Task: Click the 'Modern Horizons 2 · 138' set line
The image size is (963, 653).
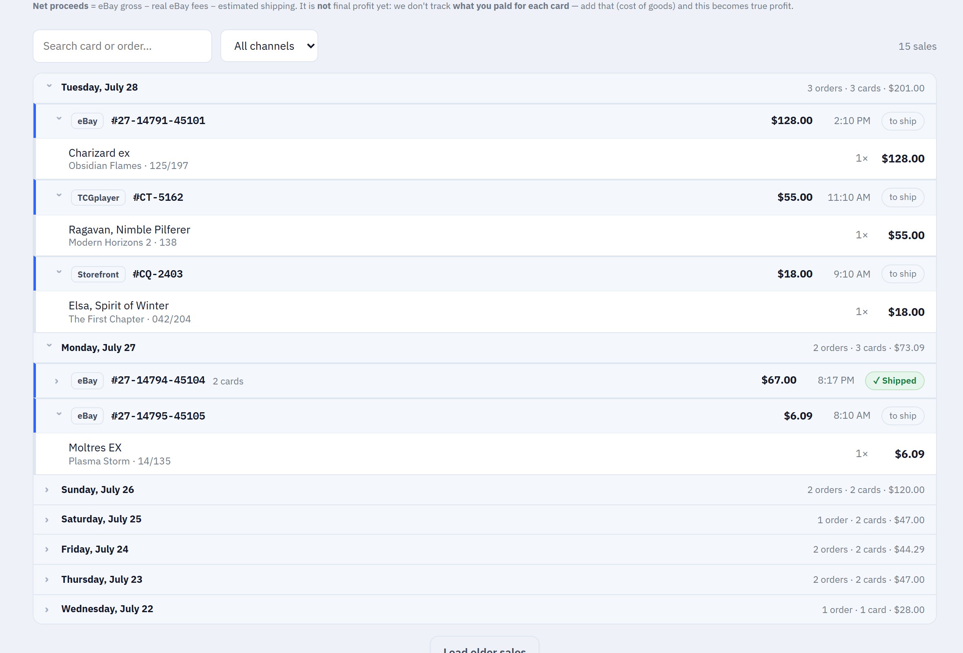Action: (x=123, y=242)
